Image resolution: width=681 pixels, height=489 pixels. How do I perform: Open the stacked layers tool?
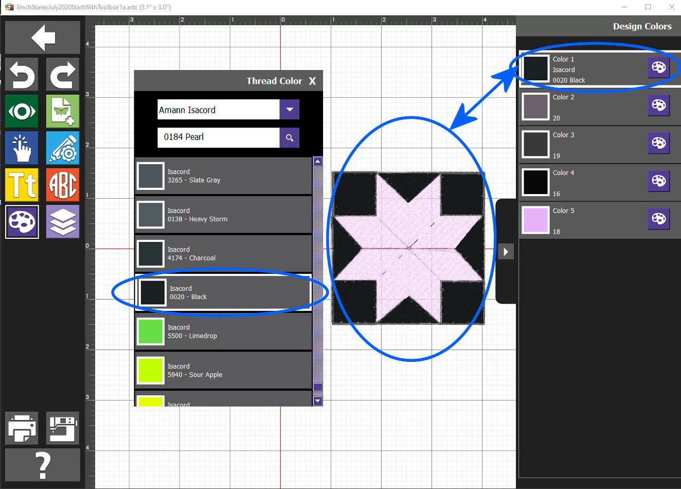click(x=63, y=222)
